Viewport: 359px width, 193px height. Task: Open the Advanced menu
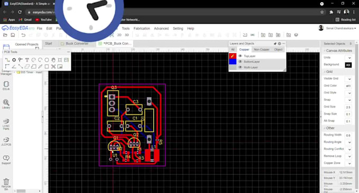tap(161, 28)
